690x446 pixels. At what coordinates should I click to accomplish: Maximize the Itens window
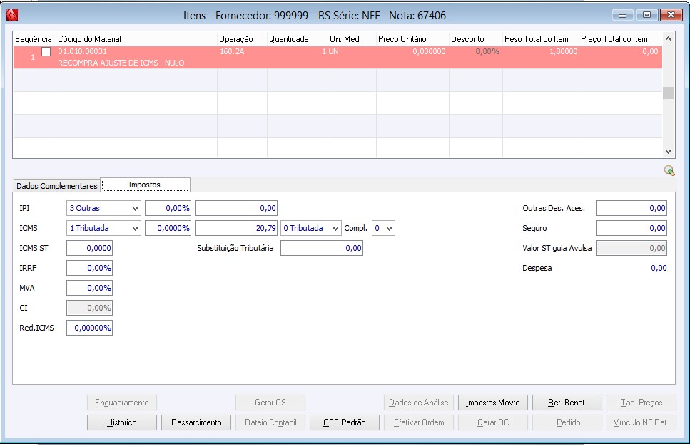coord(646,15)
